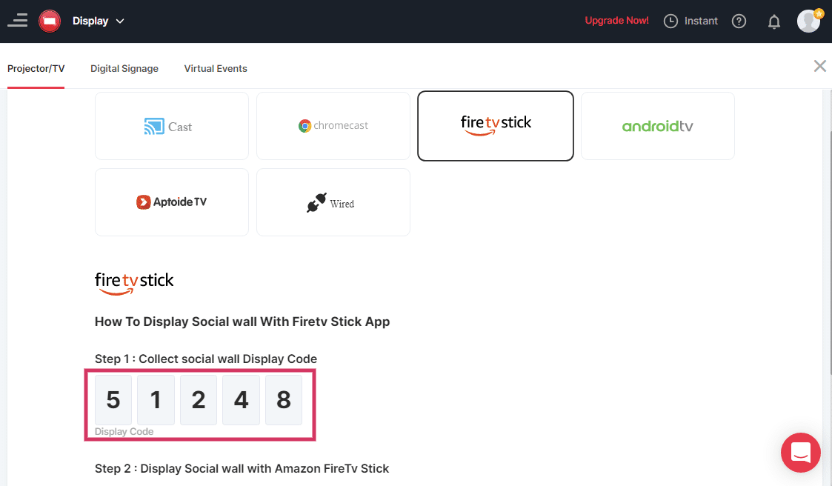Click the red app logo icon

50,21
